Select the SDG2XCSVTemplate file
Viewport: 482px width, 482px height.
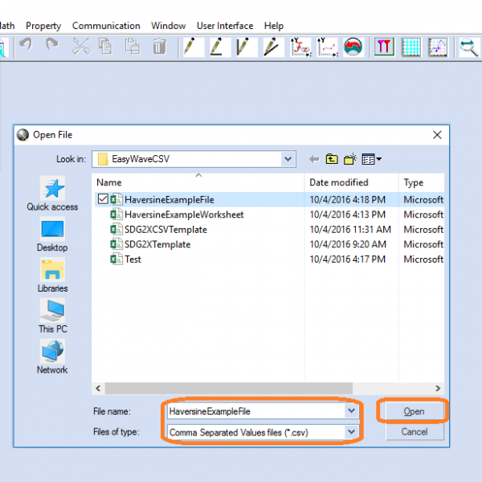165,230
